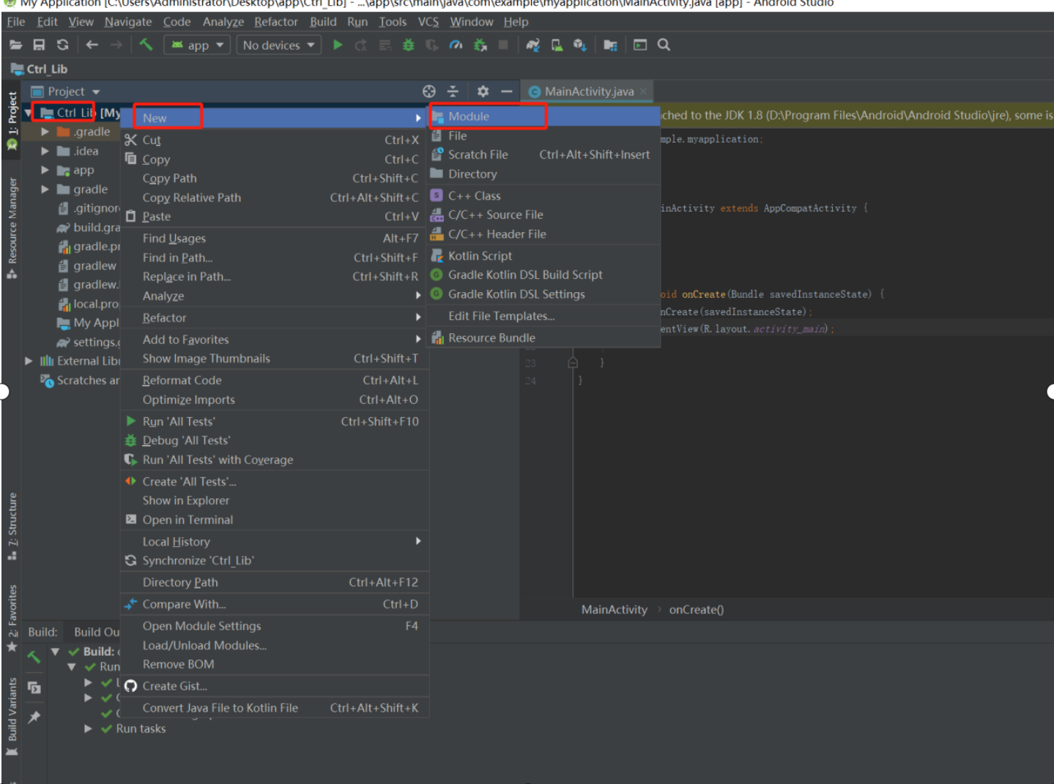Click the Open folder toolbar icon
The height and width of the screenshot is (784, 1054).
point(15,45)
